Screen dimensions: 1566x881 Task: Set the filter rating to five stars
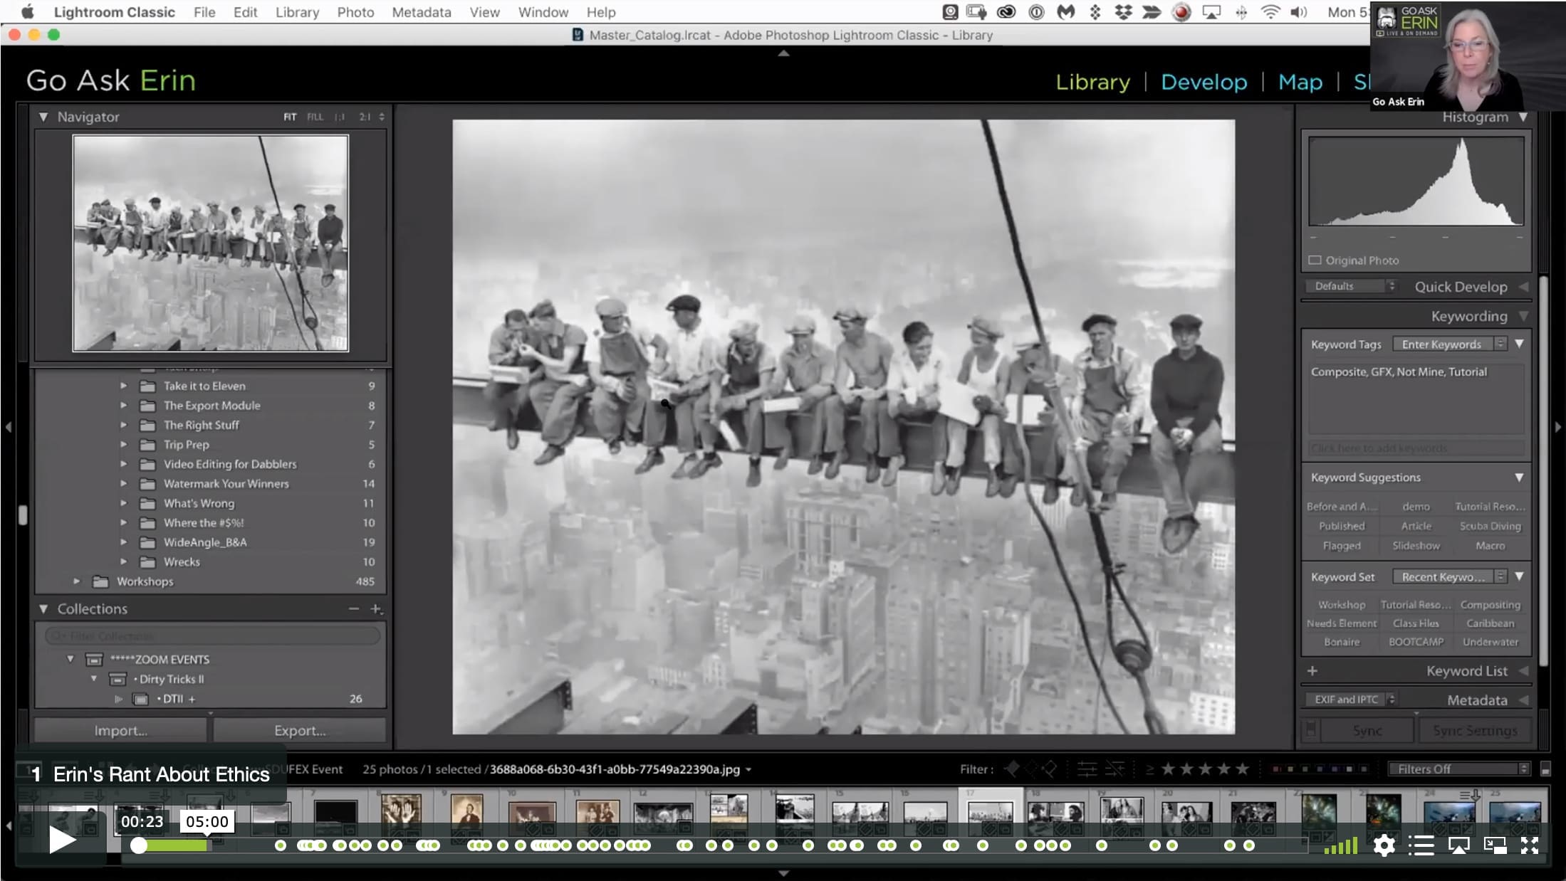[x=1243, y=769]
